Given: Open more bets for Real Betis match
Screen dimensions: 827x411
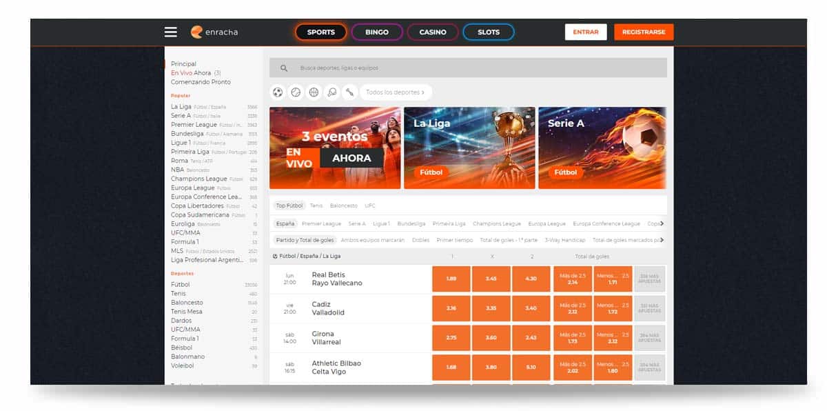Looking at the screenshot, I should [650, 279].
